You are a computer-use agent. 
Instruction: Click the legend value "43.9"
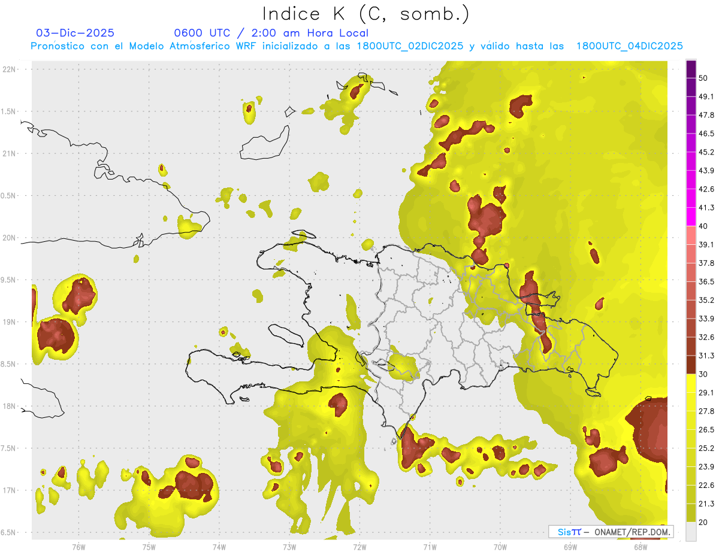[x=707, y=171]
